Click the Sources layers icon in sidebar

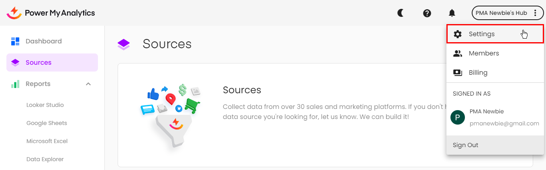(15, 63)
